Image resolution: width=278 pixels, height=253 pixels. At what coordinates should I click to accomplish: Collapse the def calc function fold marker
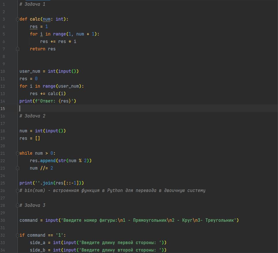pos(18,19)
